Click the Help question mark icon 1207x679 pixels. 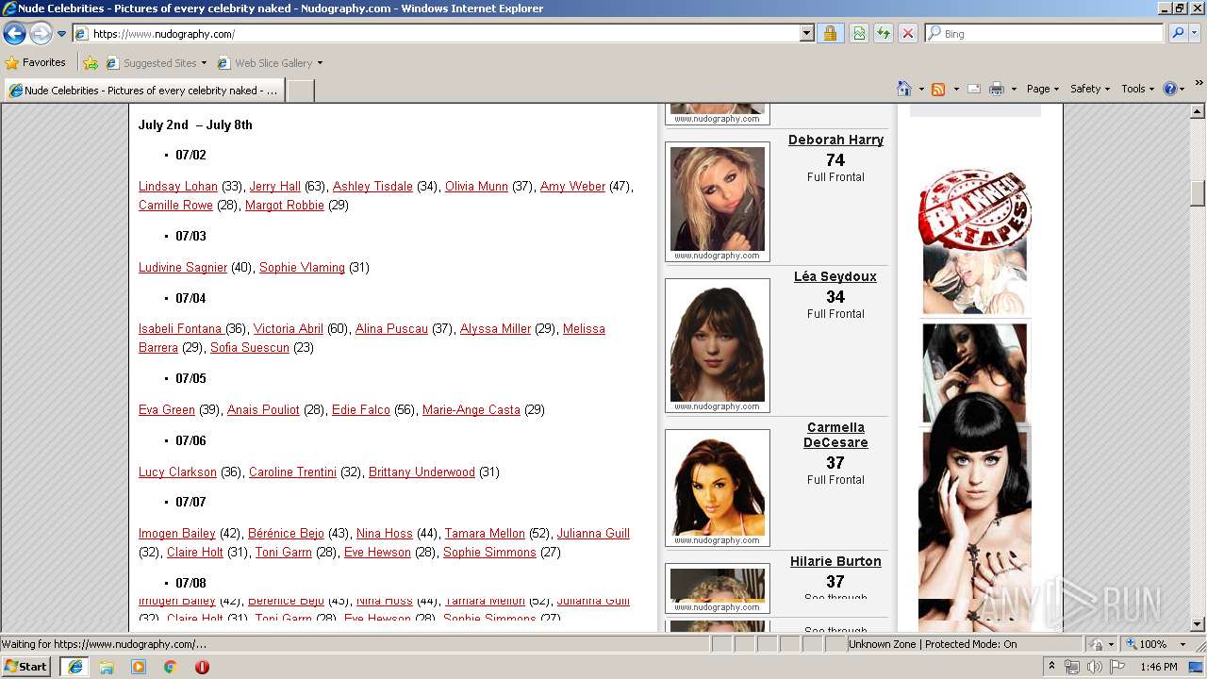(x=1170, y=89)
